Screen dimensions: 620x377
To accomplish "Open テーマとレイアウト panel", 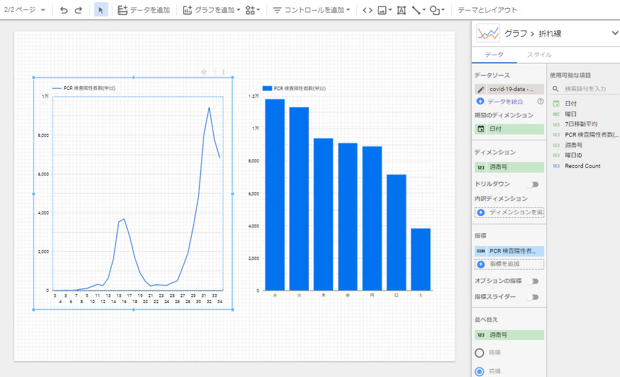I will pyautogui.click(x=487, y=10).
